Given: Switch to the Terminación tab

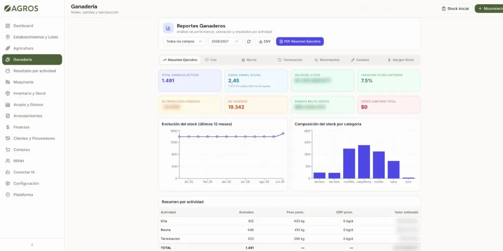Looking at the screenshot, I should [290, 60].
